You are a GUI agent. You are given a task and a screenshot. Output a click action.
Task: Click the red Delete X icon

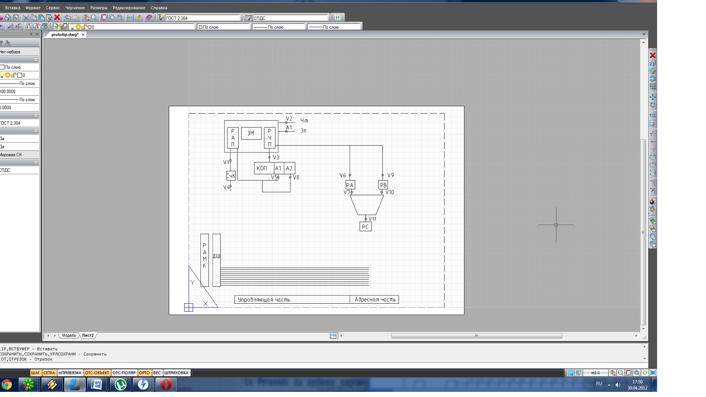(57, 17)
